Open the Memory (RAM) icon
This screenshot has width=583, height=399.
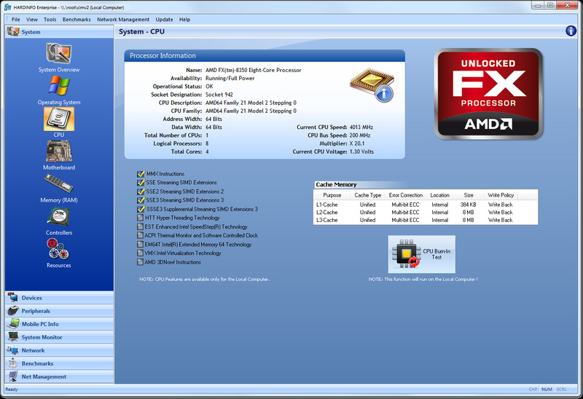tap(59, 183)
